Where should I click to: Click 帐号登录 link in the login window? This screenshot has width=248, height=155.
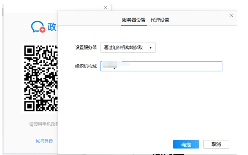44,141
